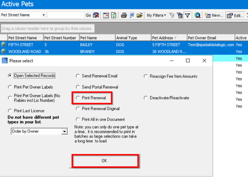Click the New... toolbar button
The height and width of the screenshot is (179, 248).
coord(214,15)
